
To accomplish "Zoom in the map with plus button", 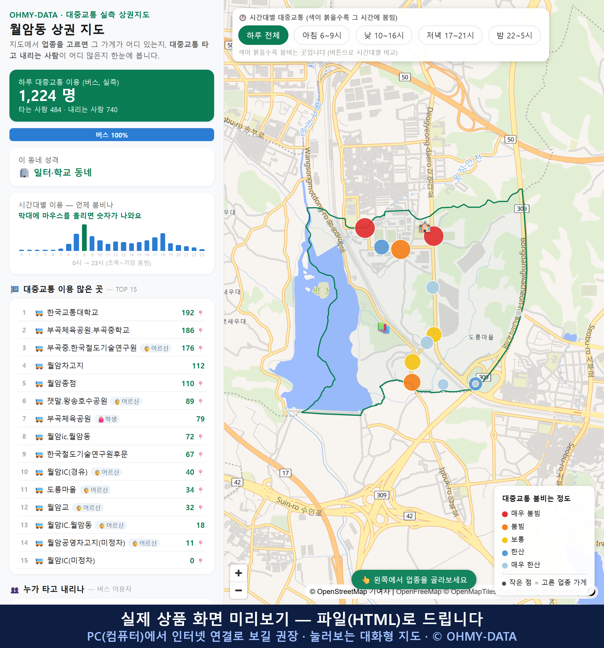I will point(238,573).
